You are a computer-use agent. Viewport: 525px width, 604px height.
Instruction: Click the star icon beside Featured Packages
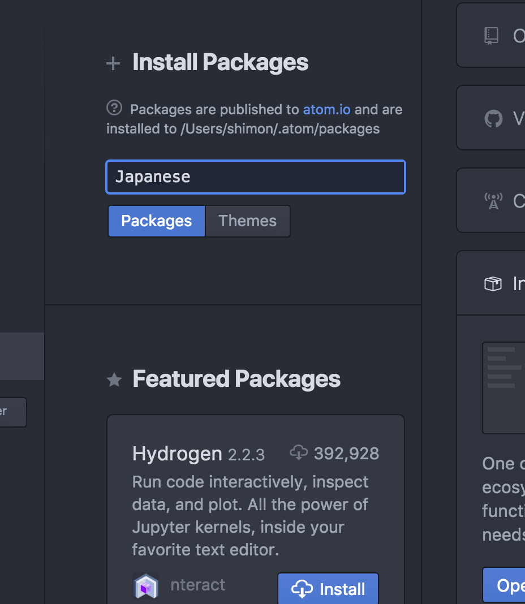point(114,380)
